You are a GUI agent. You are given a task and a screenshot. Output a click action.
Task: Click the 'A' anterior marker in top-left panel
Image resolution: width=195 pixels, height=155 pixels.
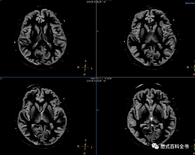[85, 61]
